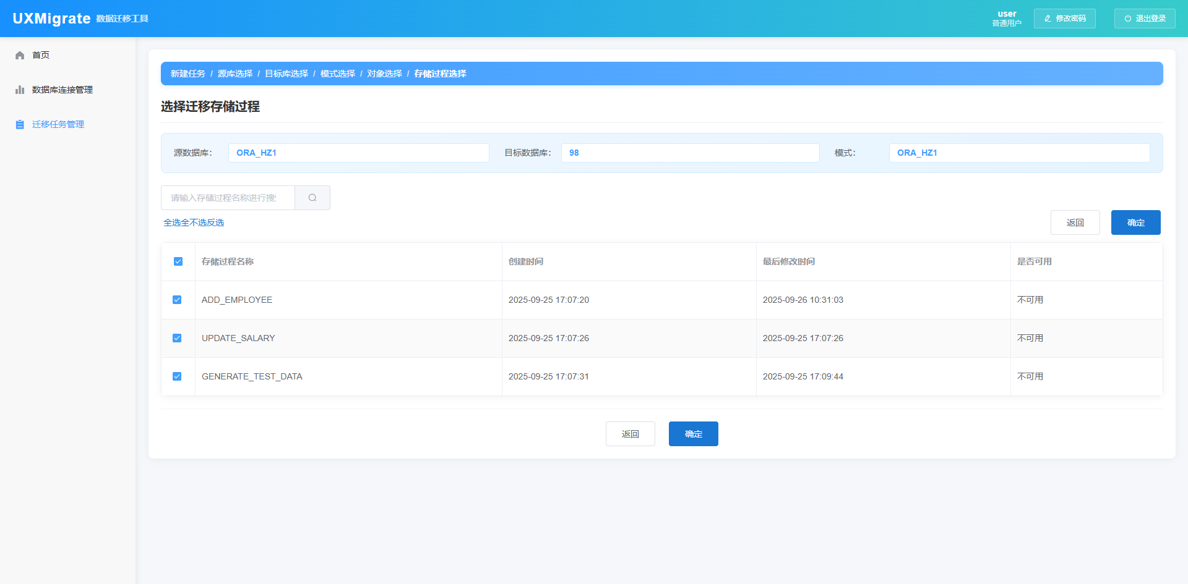Click the 反选 link
The width and height of the screenshot is (1188, 584).
[216, 222]
